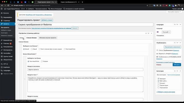Move the Опубликовать panel down
The height and width of the screenshot is (103, 184).
[x=177, y=43]
